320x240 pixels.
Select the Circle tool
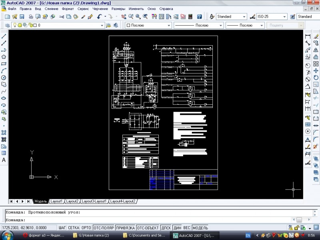click(4, 78)
